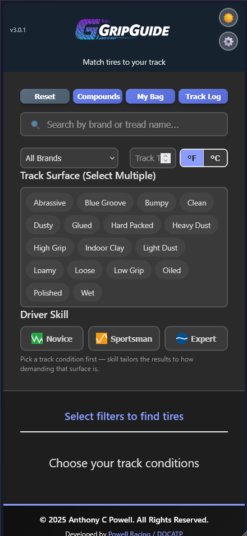Select the Wet surface
The image size is (247, 536).
click(x=88, y=293)
